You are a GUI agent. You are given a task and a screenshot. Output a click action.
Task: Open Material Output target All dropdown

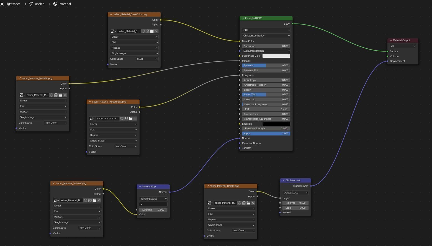pyautogui.click(x=403, y=46)
